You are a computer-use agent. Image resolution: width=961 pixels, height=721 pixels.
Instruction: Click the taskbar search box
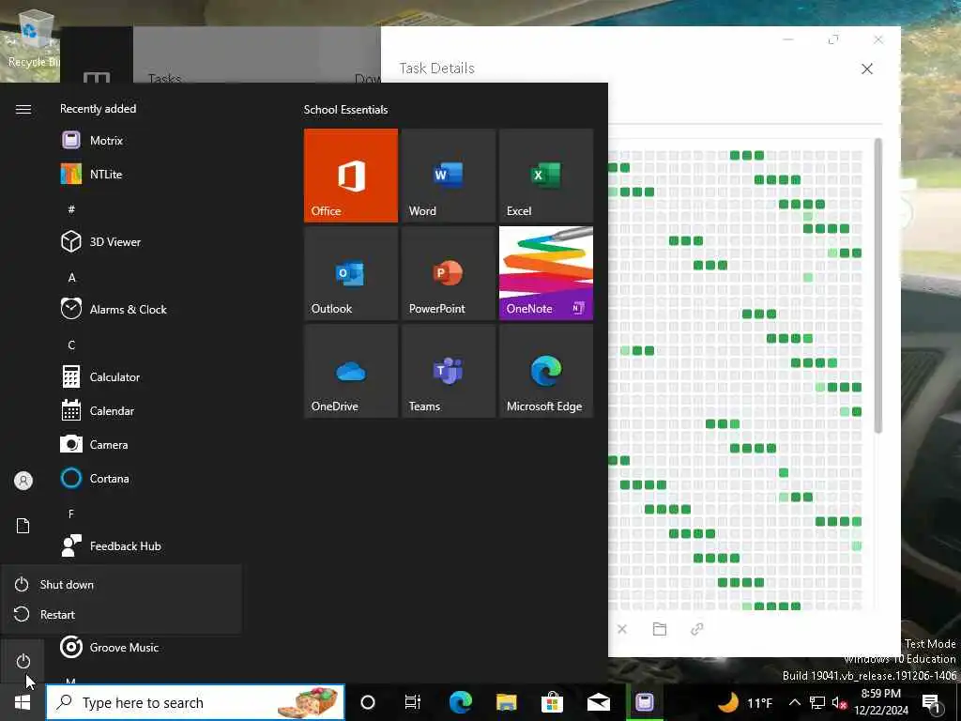tap(195, 702)
